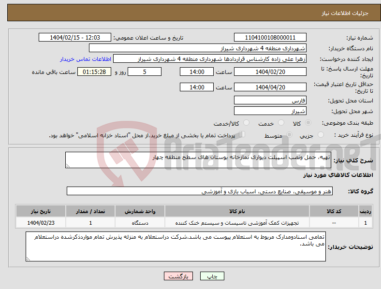
Task: Click the کد کالا column header
Action: 334,211
